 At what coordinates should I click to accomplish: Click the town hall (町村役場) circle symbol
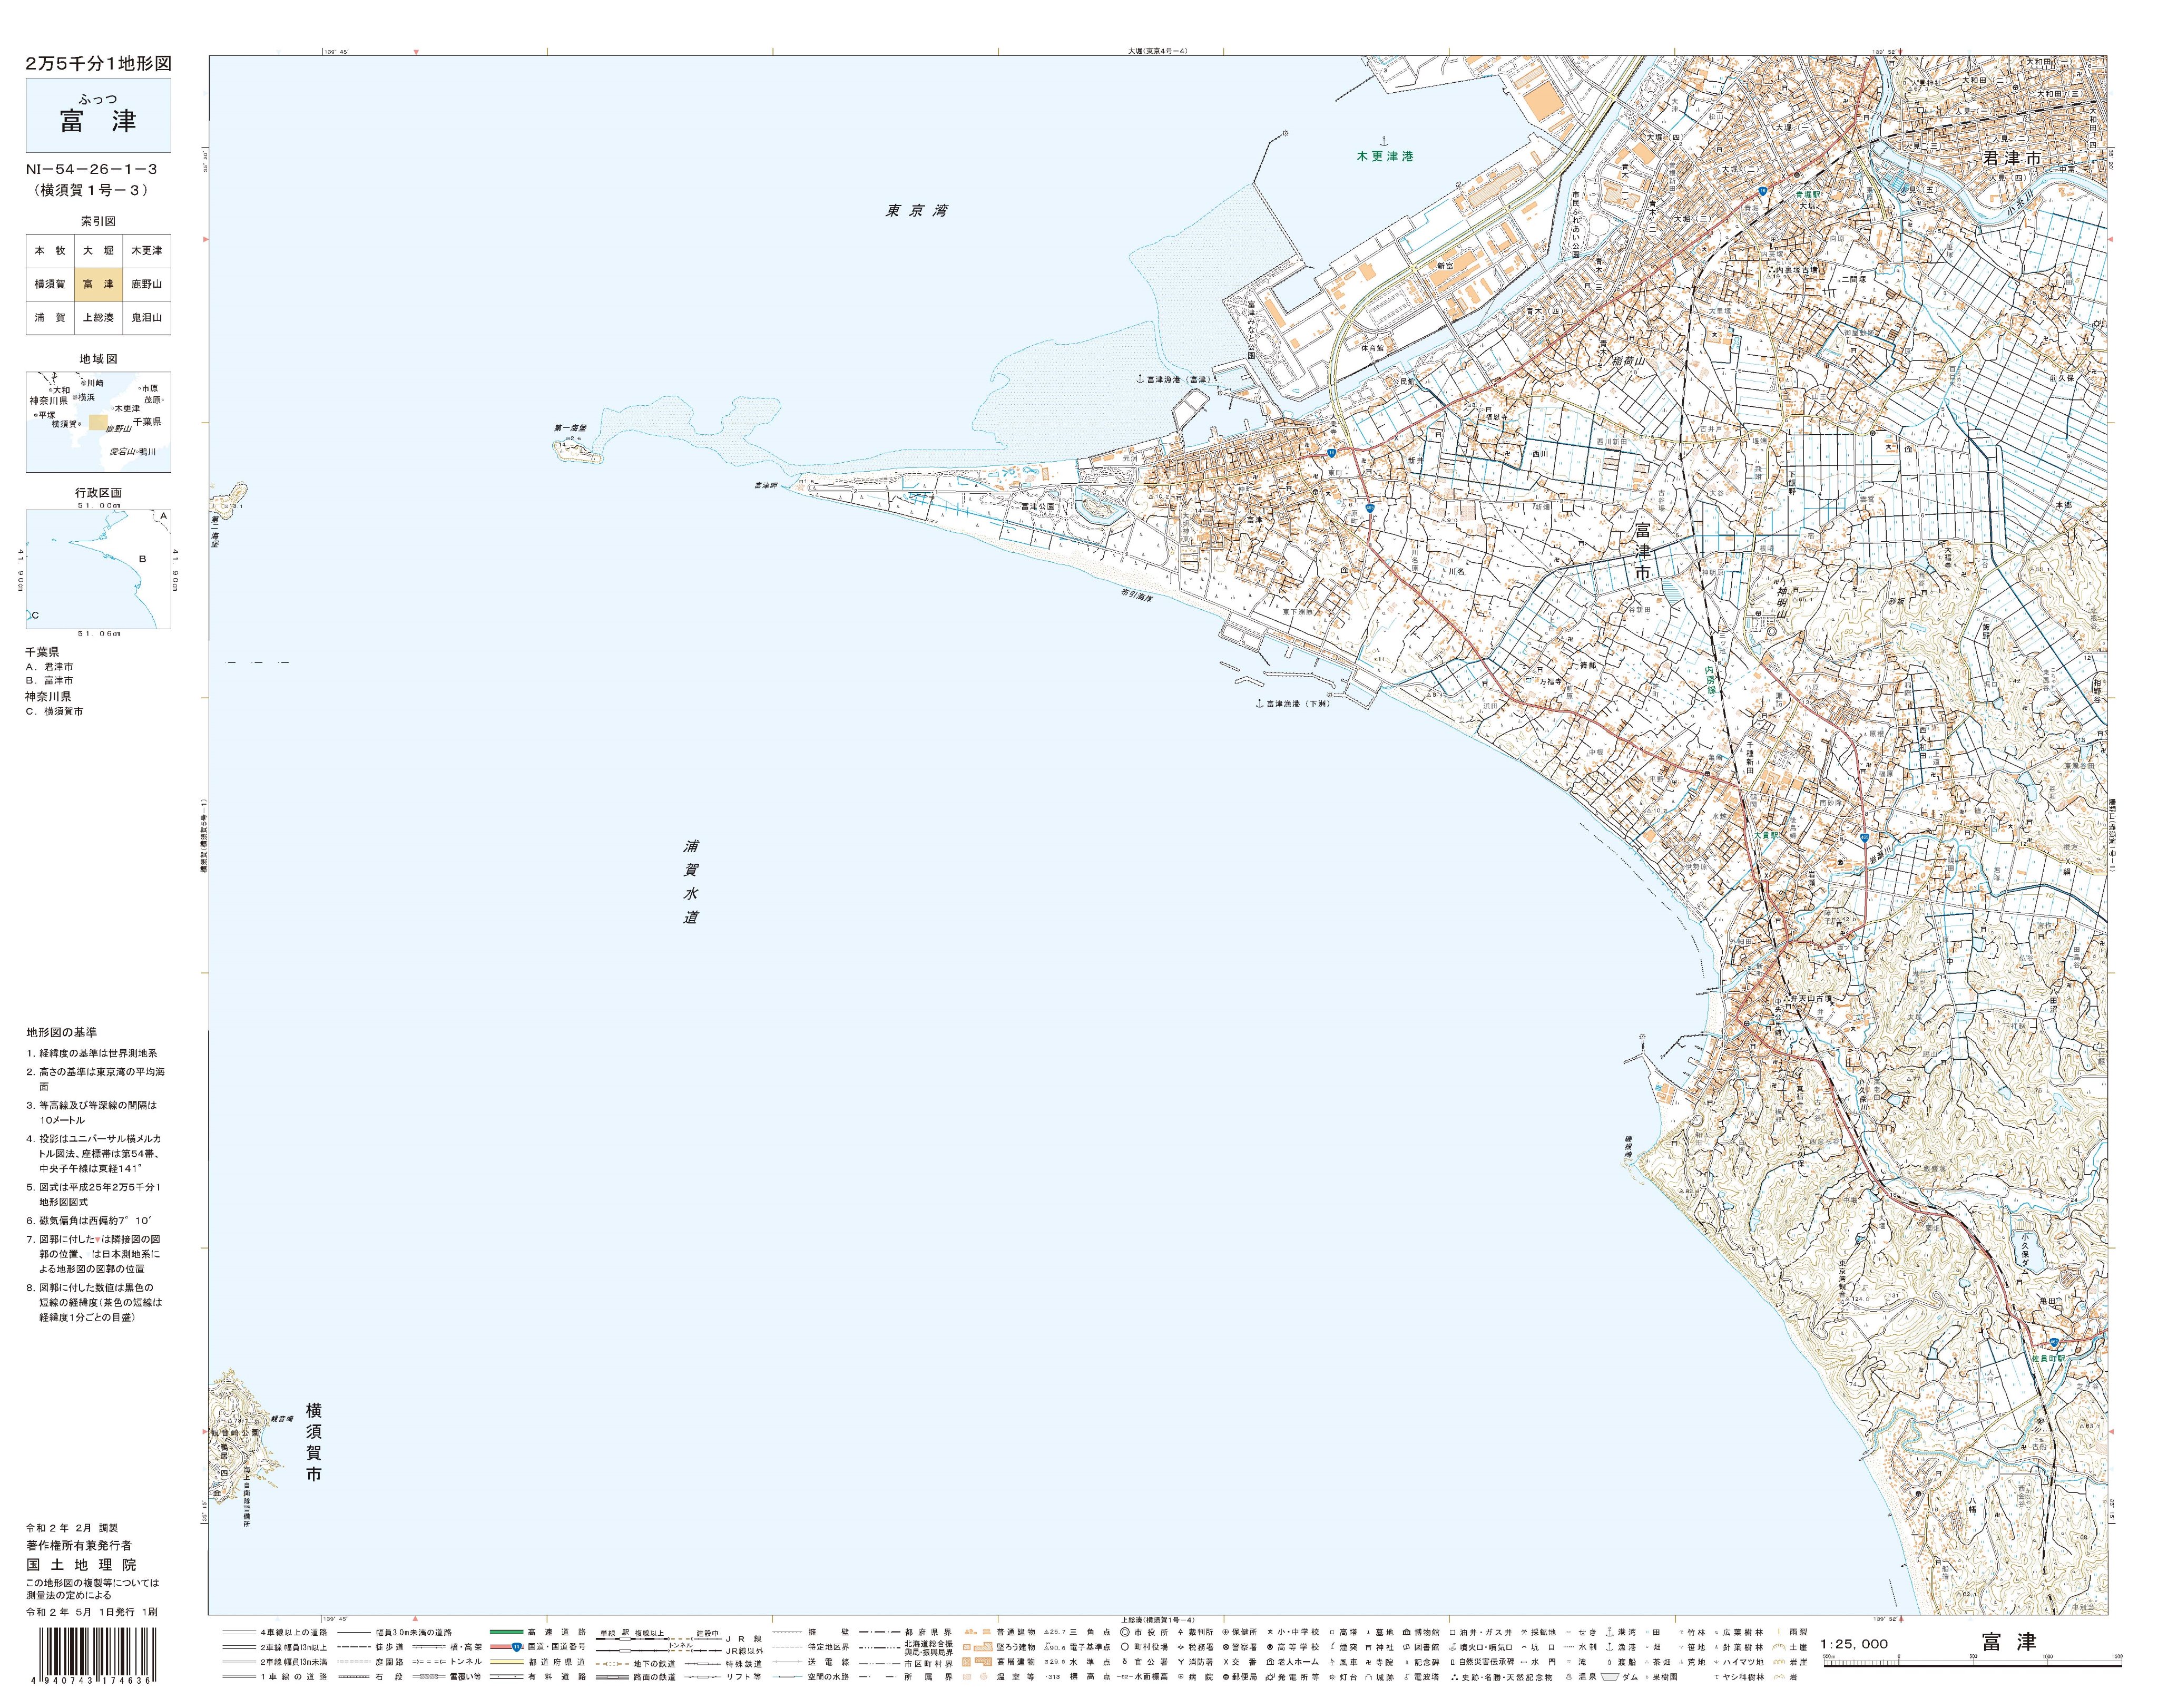[x=1125, y=1647]
